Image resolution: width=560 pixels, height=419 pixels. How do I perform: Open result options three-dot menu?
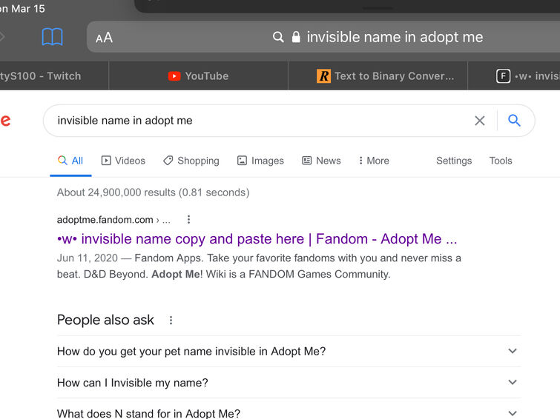189,220
